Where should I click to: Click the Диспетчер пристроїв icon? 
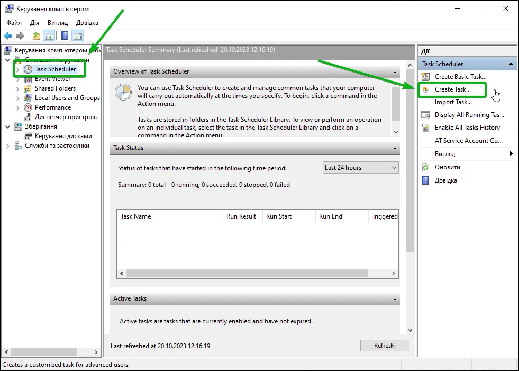pyautogui.click(x=28, y=117)
